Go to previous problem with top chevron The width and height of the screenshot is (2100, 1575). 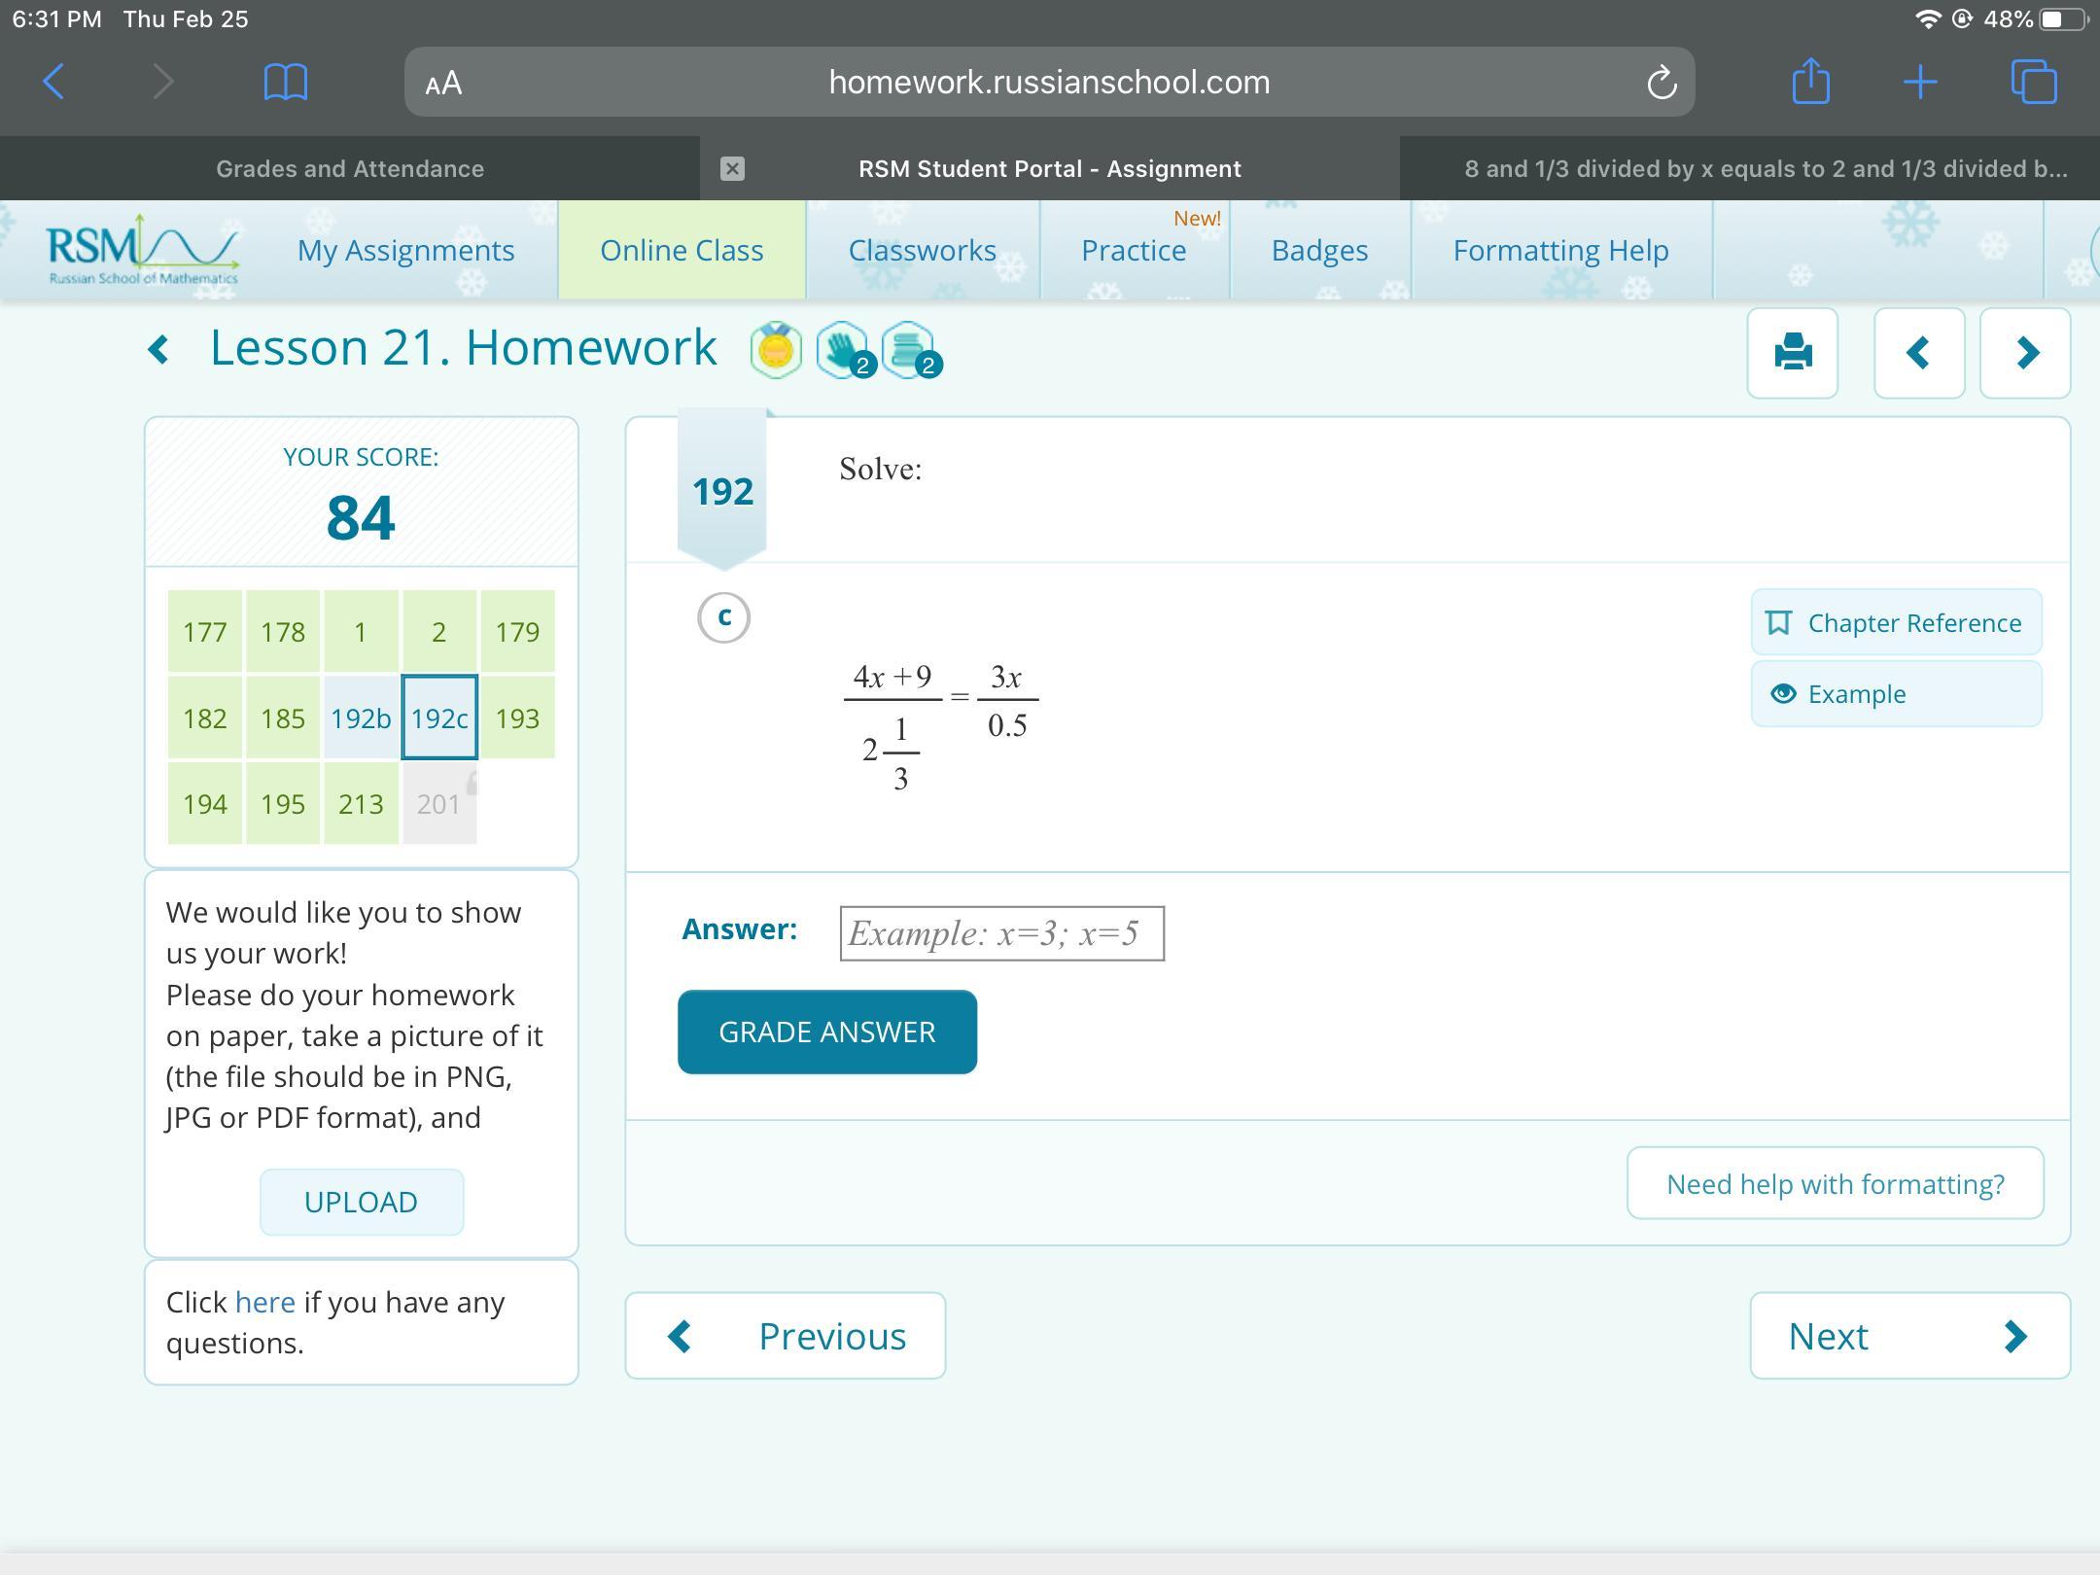(x=1918, y=353)
